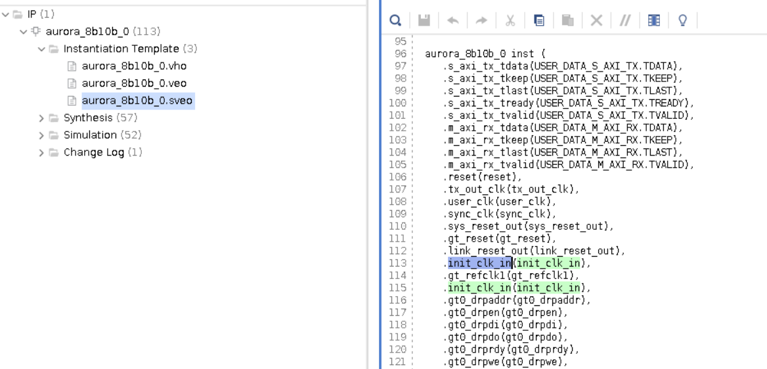Click the .gt0_drpdo port line

(506, 337)
